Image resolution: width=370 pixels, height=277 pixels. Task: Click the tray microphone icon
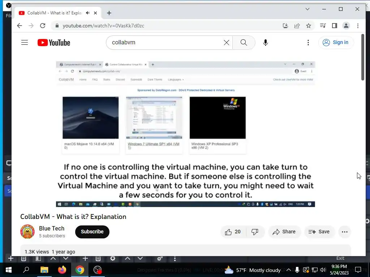297,270
